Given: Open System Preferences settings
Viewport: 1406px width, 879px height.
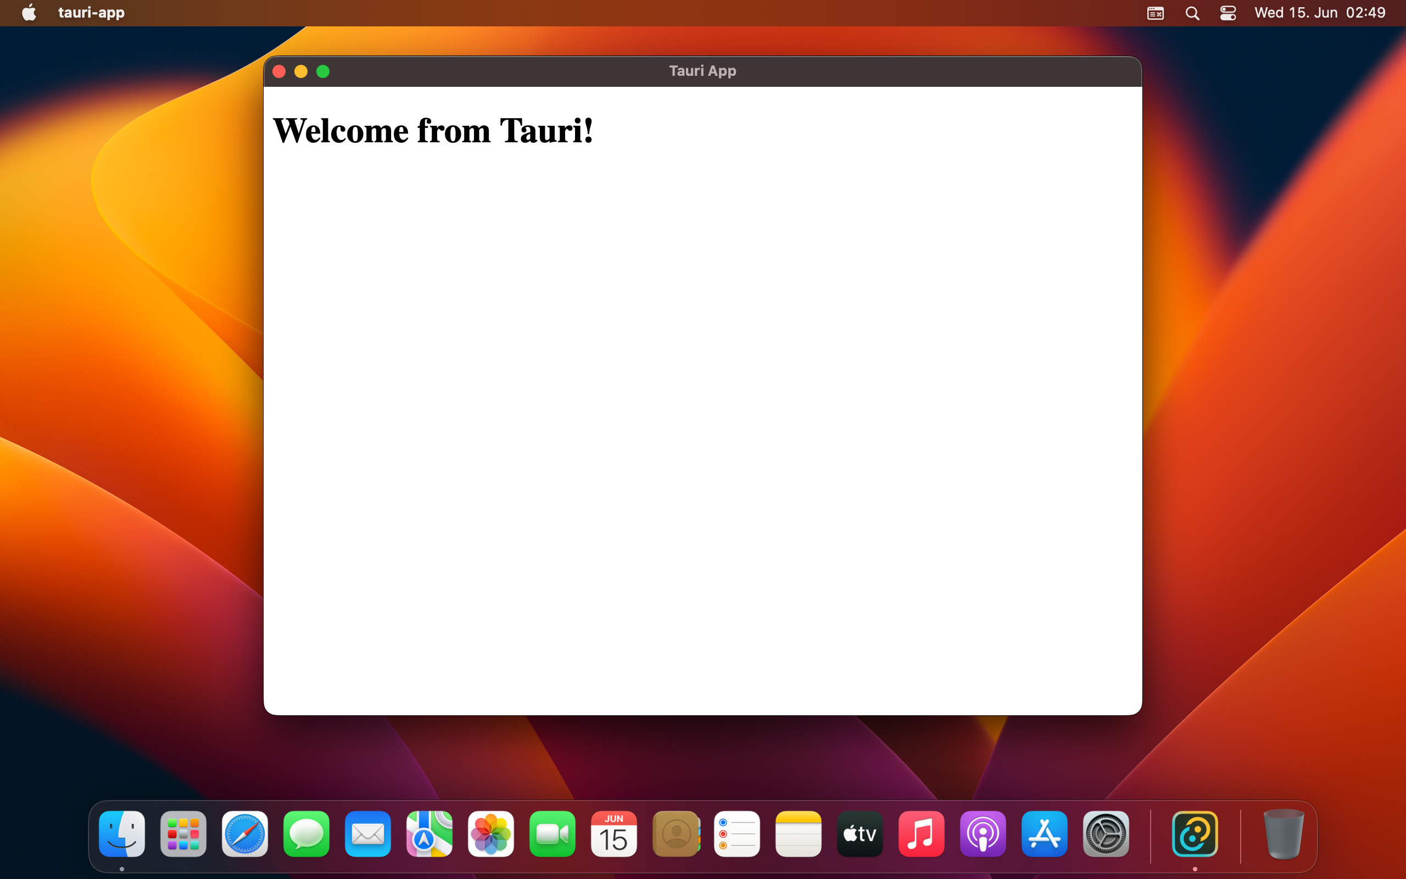Looking at the screenshot, I should pyautogui.click(x=1104, y=835).
